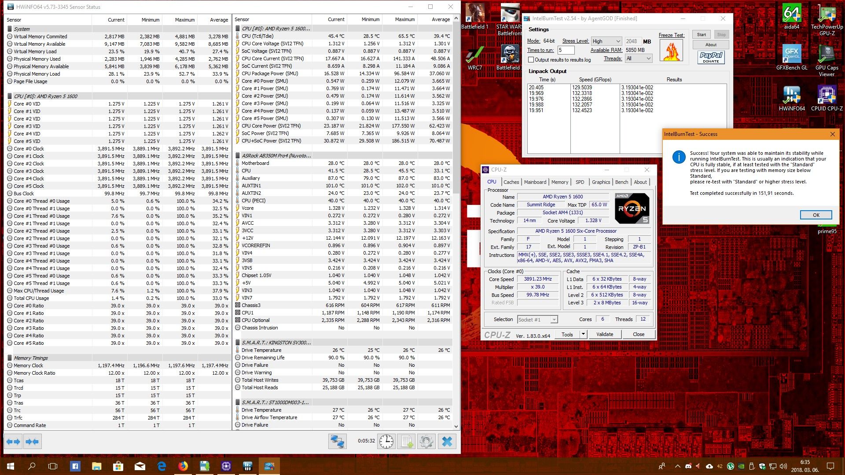Click OK in IntelBurnTest Success dialog

pos(816,215)
